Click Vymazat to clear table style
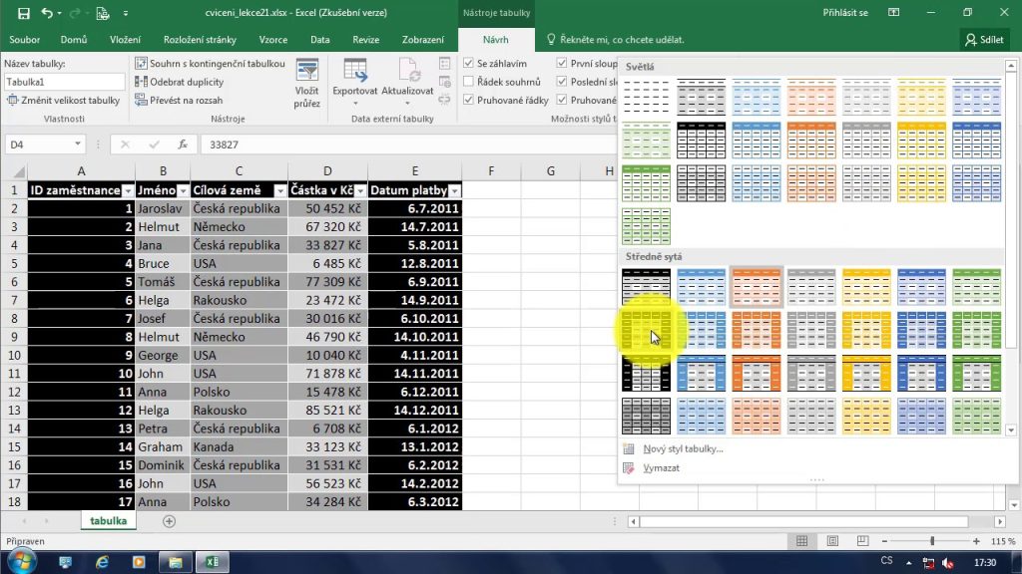This screenshot has height=574, width=1022. pyautogui.click(x=661, y=467)
